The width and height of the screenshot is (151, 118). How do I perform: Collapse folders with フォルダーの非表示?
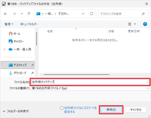[x=16, y=111]
